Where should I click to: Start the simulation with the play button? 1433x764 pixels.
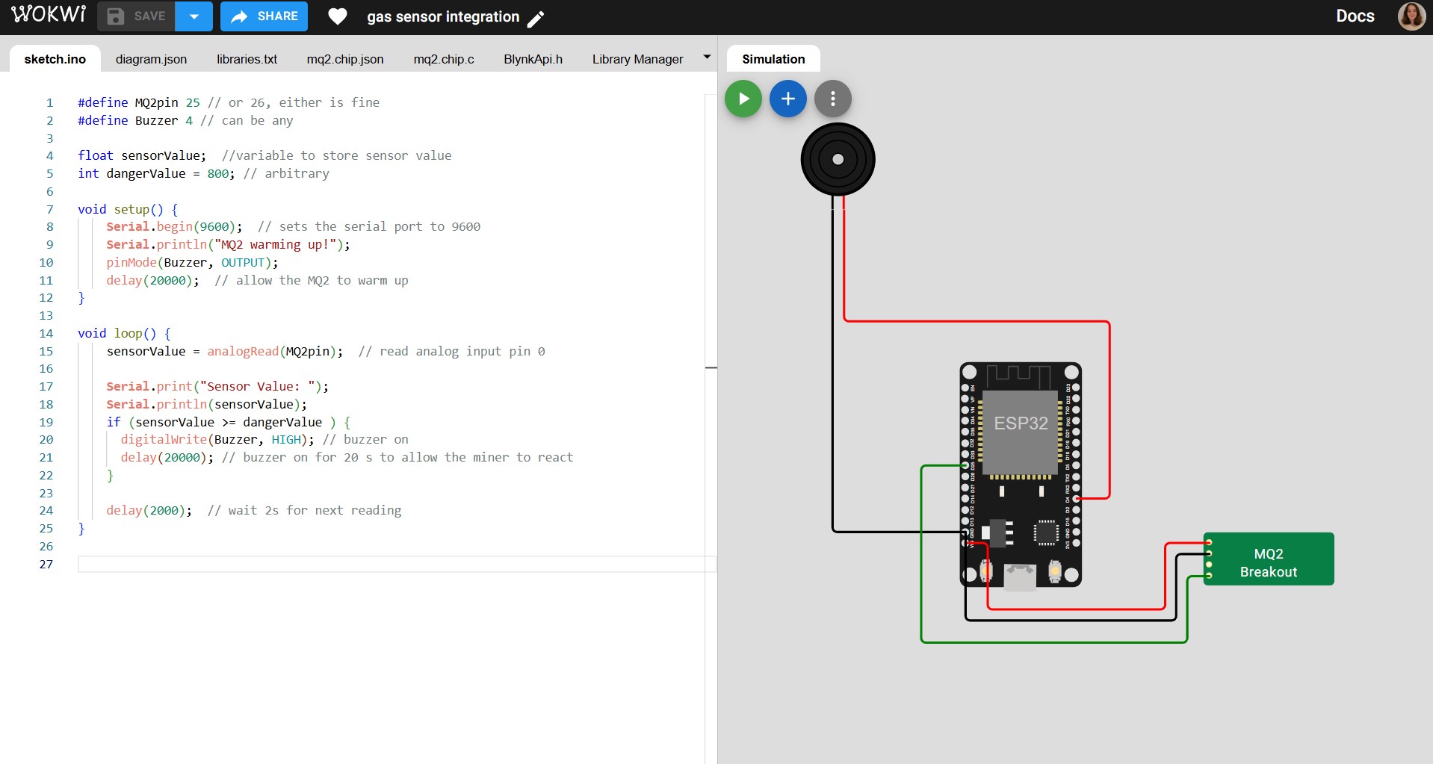[743, 99]
